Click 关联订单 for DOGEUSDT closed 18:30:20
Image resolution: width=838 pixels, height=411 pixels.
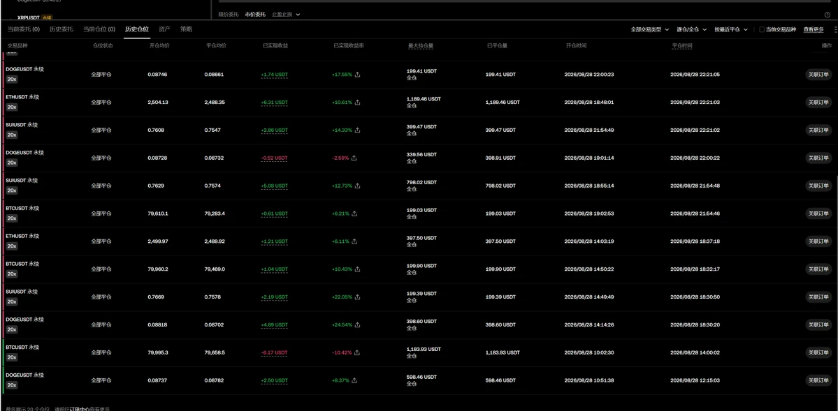click(x=818, y=324)
